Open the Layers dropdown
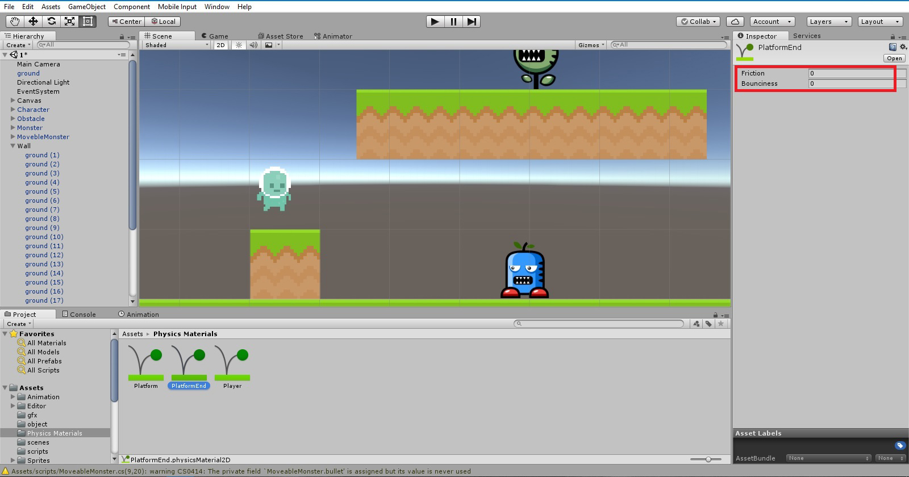This screenshot has height=477, width=909. 829,22
